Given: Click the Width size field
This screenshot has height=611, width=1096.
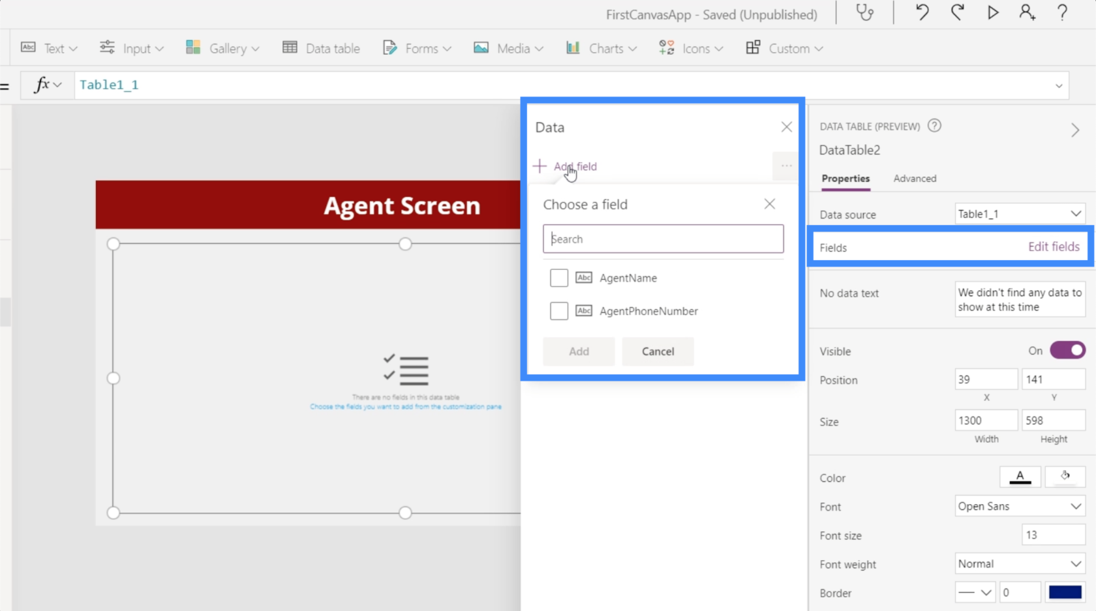Looking at the screenshot, I should (x=986, y=421).
